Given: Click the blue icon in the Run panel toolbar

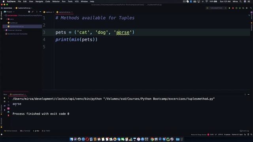Looking at the screenshot, I should [x=8, y=112].
